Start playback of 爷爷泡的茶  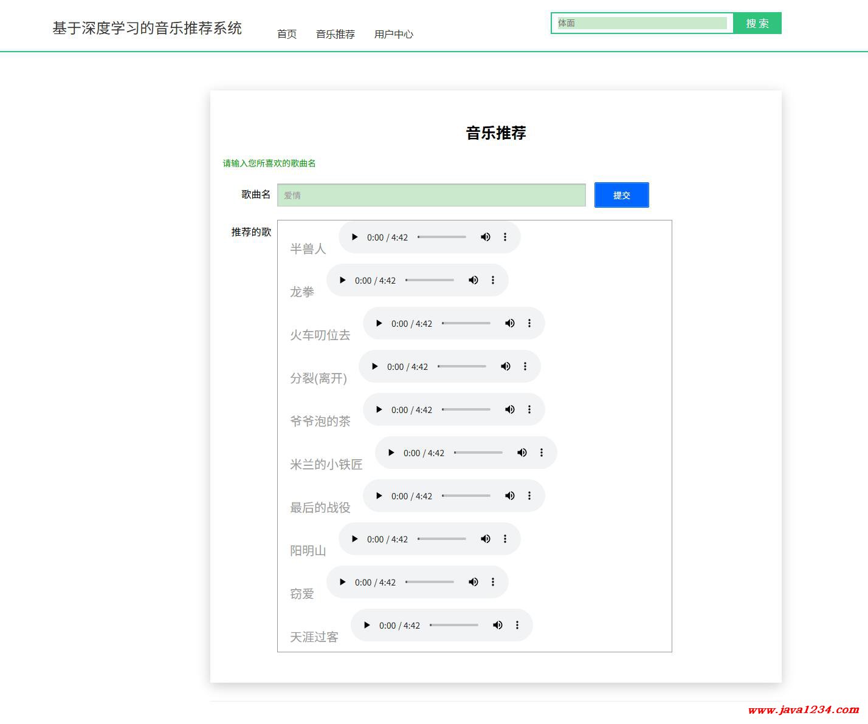[379, 409]
